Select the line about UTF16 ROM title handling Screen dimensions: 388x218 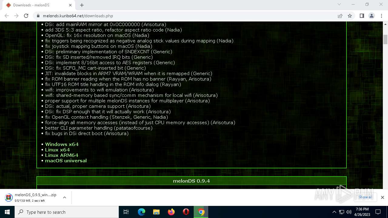coord(113,84)
